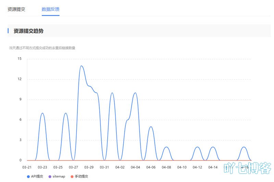Click the curve peak at 04-06
This screenshot has width=274, height=182.
(151, 127)
